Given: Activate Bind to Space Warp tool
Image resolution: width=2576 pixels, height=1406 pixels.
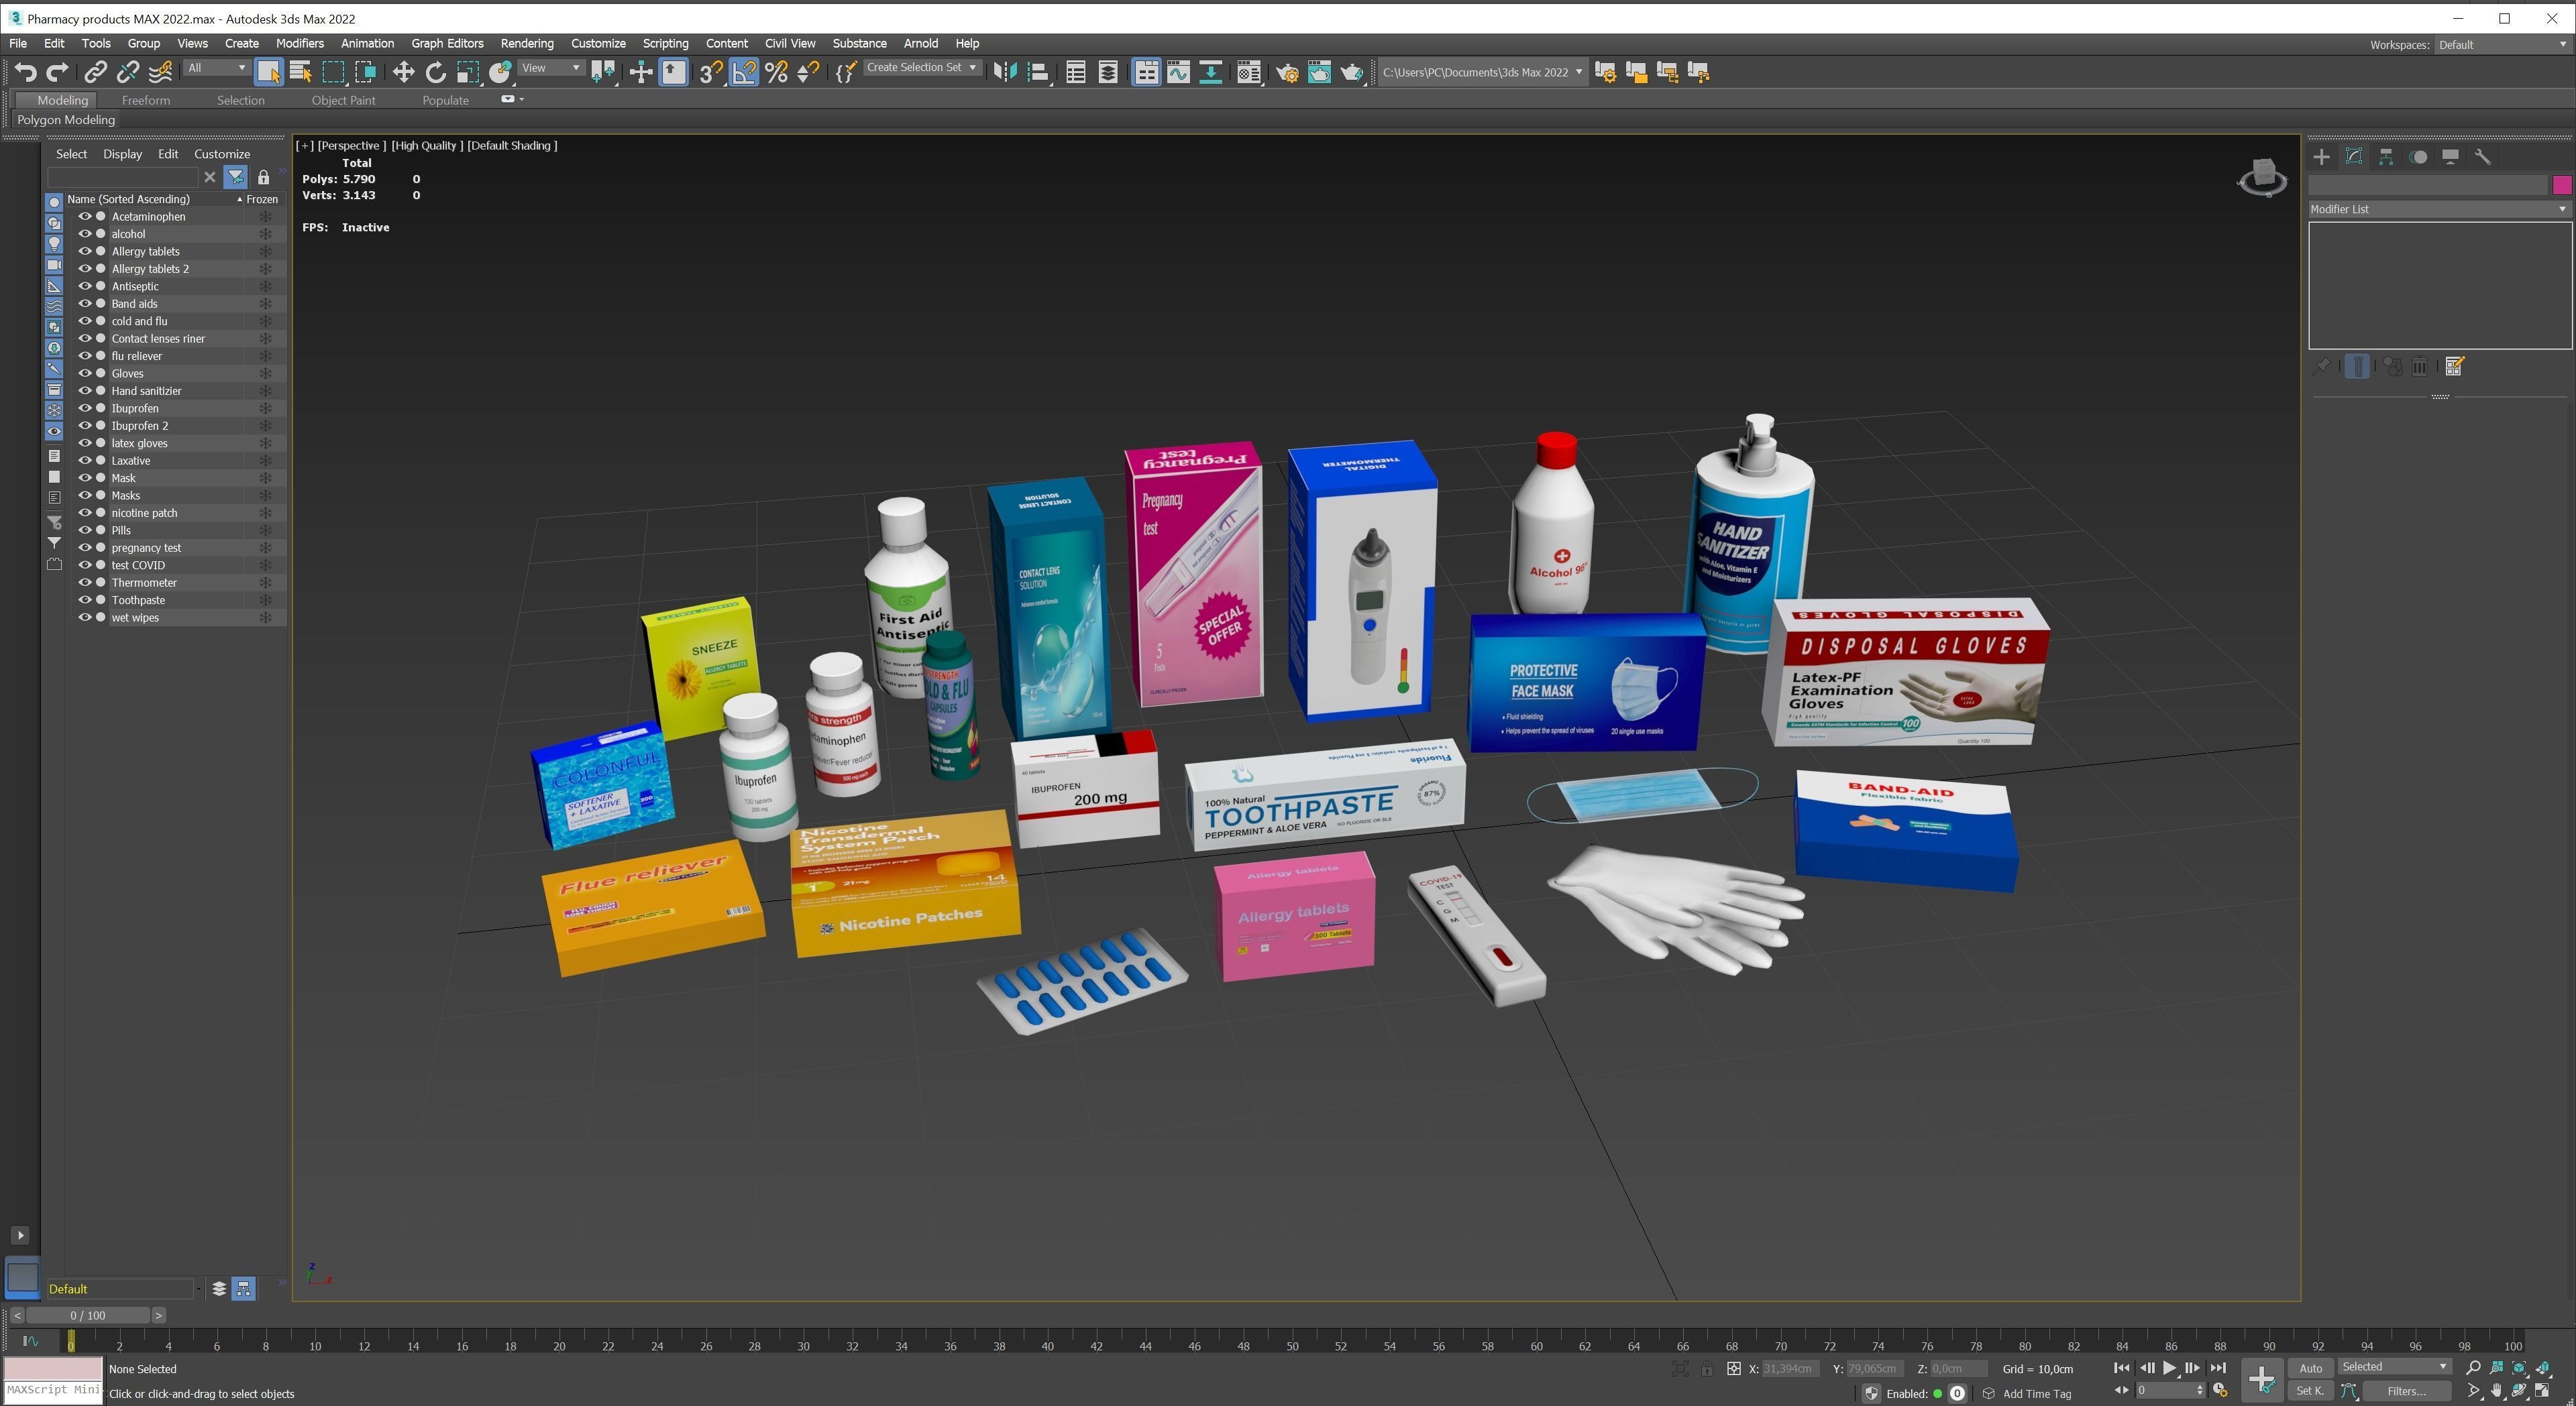Looking at the screenshot, I should tap(160, 72).
